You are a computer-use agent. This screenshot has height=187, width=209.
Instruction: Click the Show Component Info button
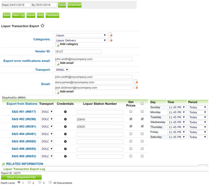[x=21, y=177]
